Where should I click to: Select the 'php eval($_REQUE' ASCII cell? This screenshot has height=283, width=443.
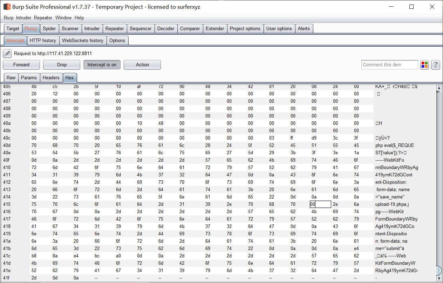(395, 145)
